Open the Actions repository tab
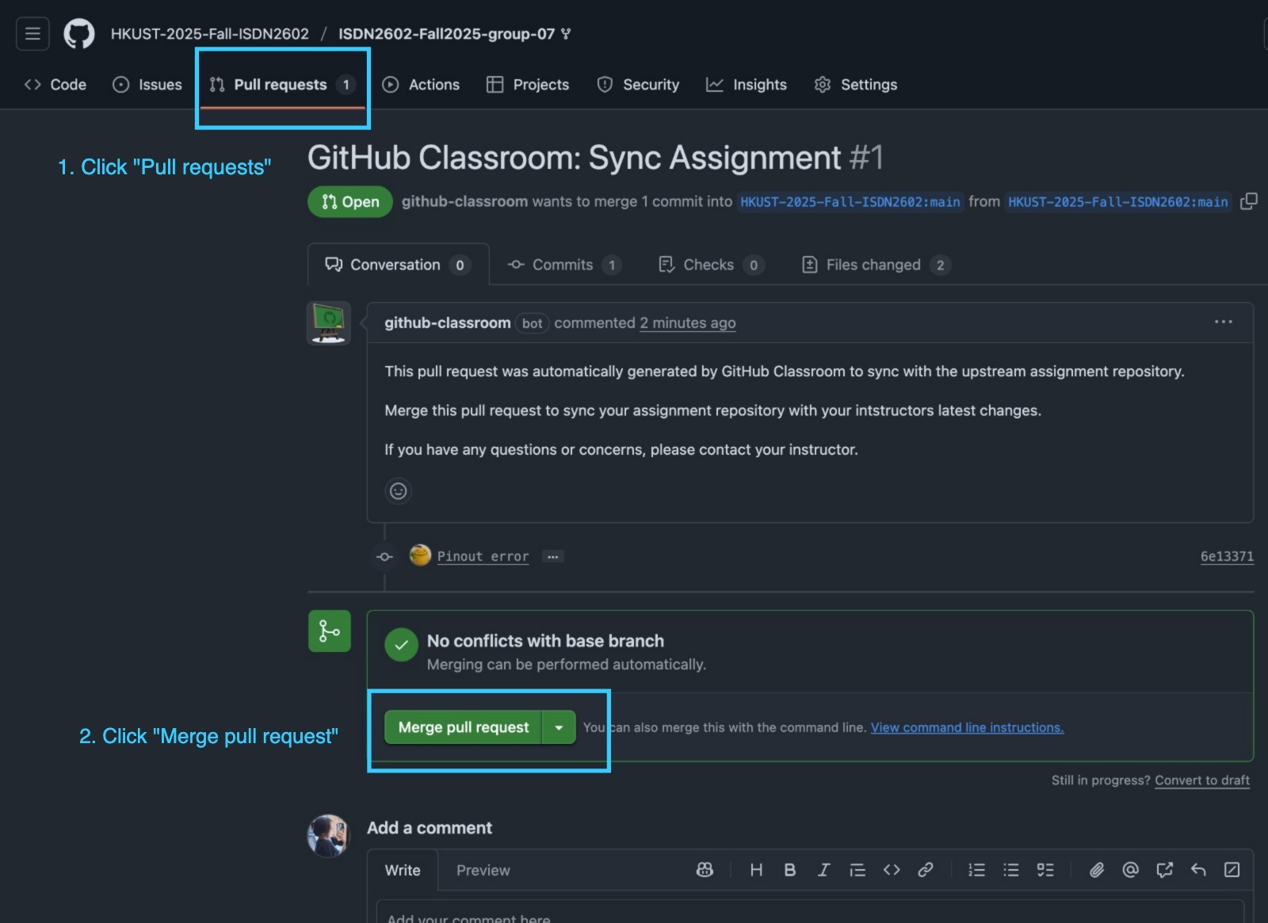Image resolution: width=1268 pixels, height=923 pixels. tap(421, 85)
